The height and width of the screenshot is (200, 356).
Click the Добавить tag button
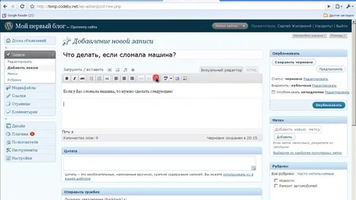284,137
